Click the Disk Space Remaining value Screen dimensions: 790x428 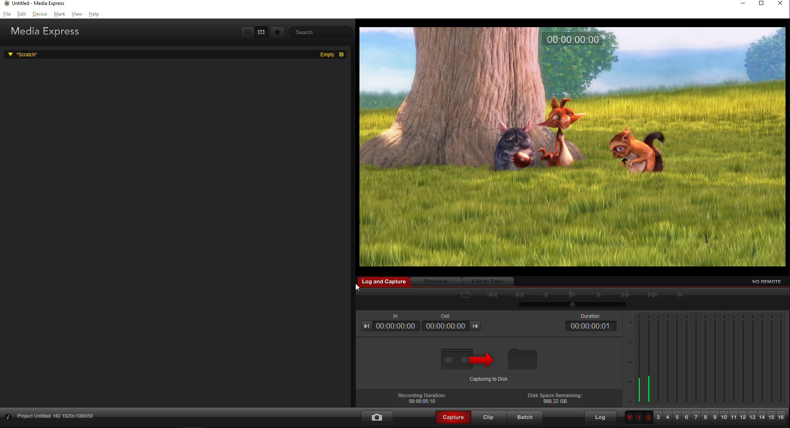555,401
